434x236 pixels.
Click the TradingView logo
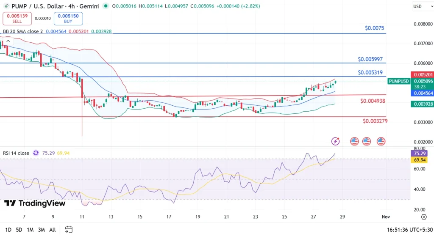coord(35,203)
